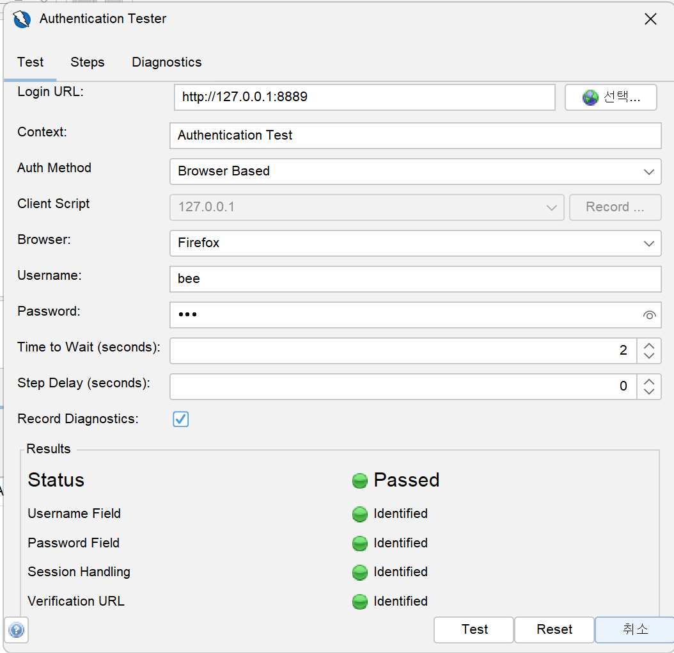Click the ZAP lightning logo icon
This screenshot has width=674, height=653.
tap(22, 19)
